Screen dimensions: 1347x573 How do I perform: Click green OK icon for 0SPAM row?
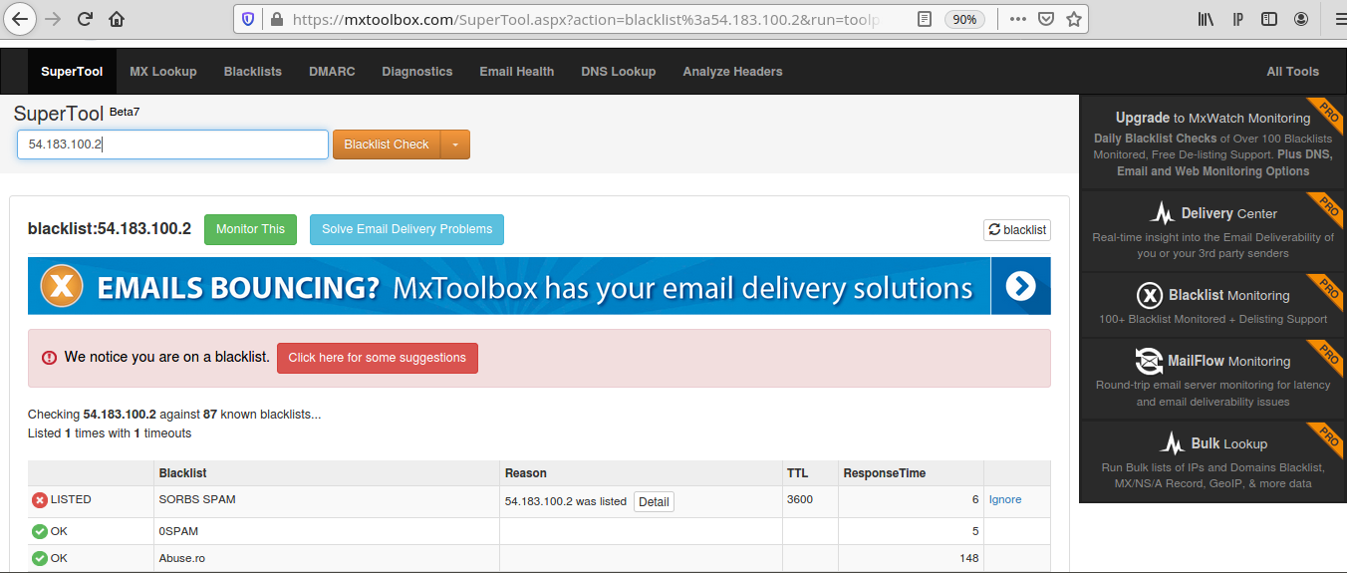point(40,531)
